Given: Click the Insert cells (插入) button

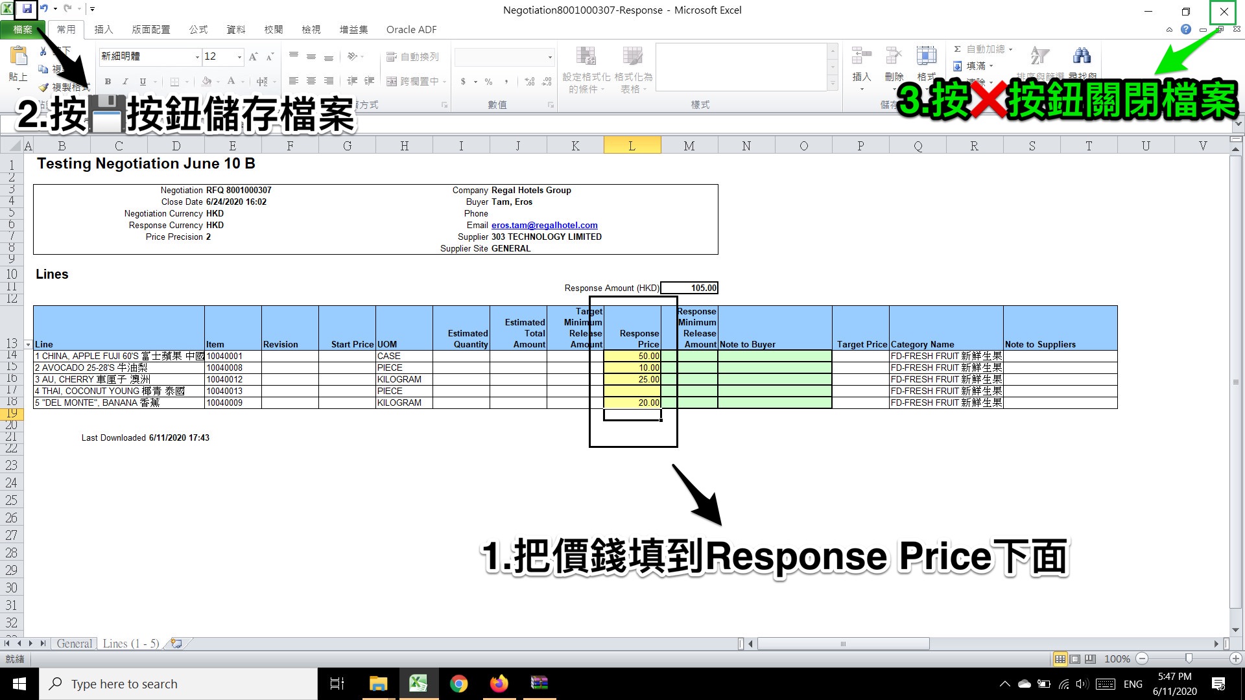Looking at the screenshot, I should coord(861,68).
